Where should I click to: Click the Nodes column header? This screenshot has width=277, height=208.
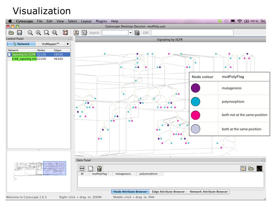coord(45,50)
